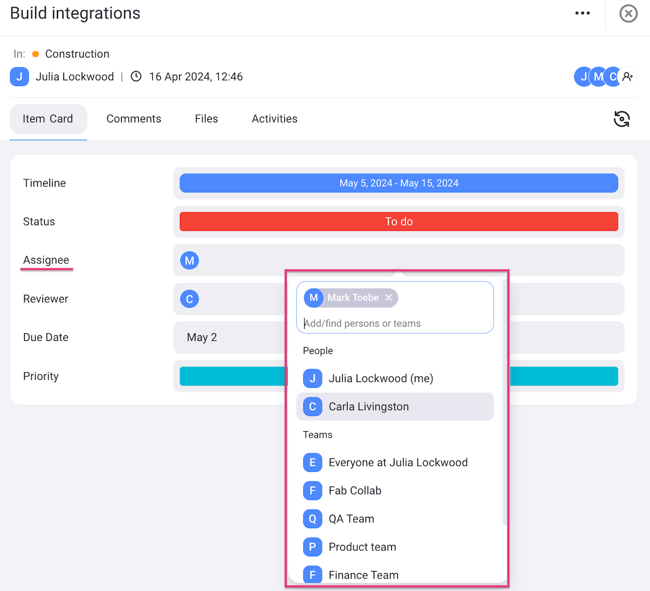Image resolution: width=650 pixels, height=591 pixels.
Task: Open the Status dropdown showing To do
Action: 399,221
